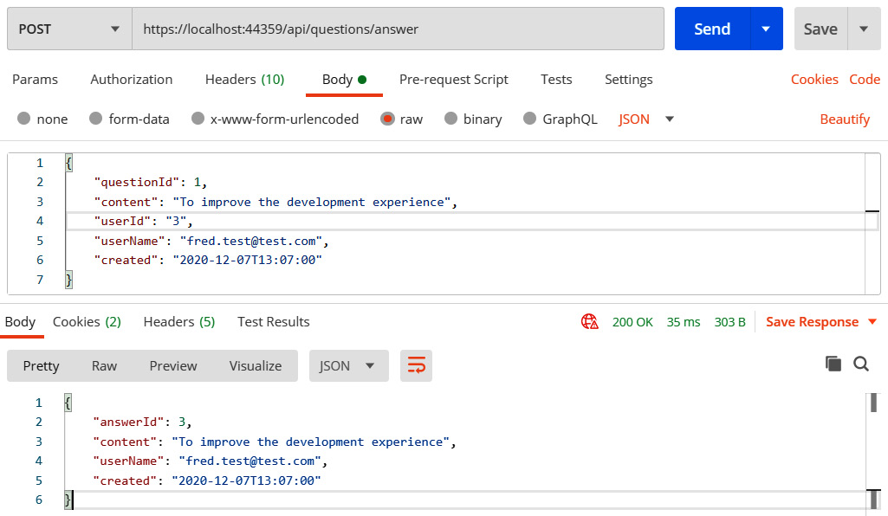Click the network globe warning icon

tap(590, 322)
